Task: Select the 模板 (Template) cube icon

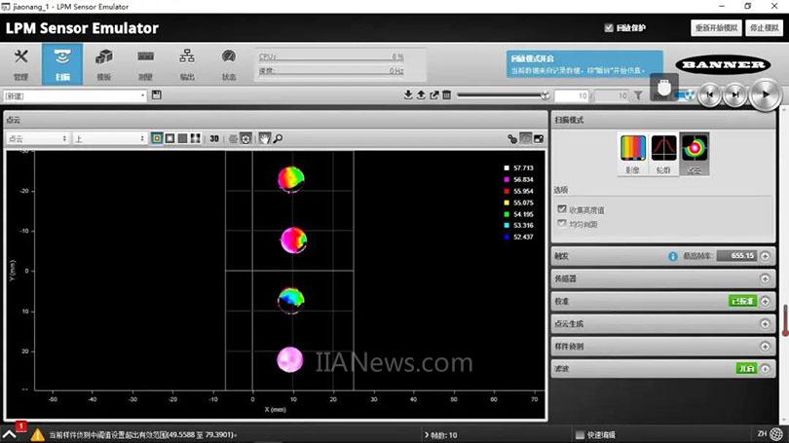Action: (103, 63)
